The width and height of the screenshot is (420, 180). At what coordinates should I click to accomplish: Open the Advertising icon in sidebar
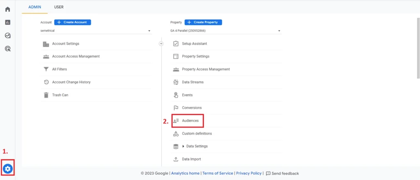[x=7, y=49]
